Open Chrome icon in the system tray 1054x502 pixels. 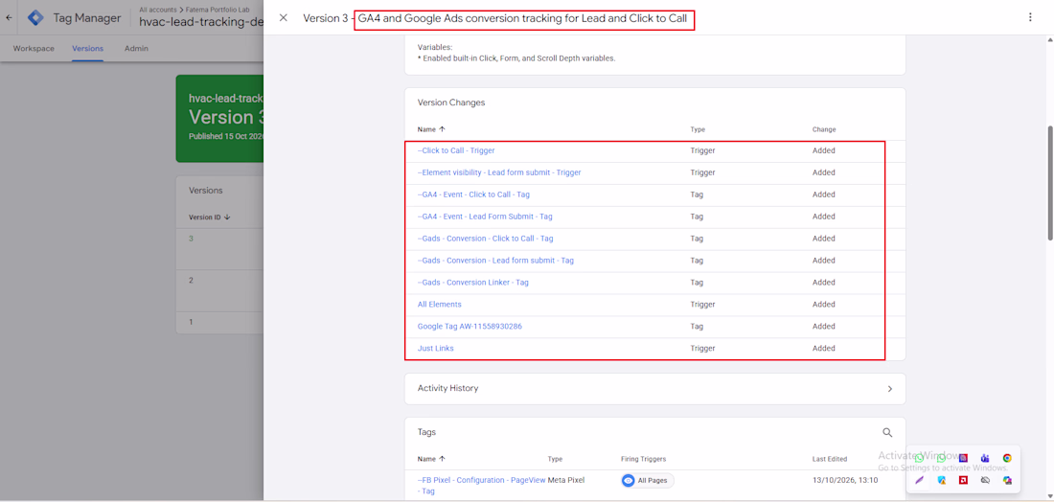pos(1007,458)
